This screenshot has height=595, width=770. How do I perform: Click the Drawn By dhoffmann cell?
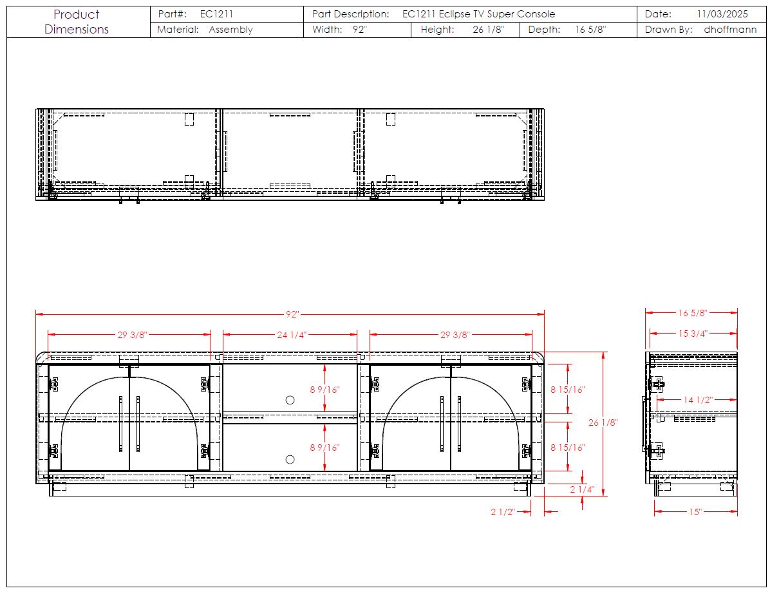click(701, 30)
